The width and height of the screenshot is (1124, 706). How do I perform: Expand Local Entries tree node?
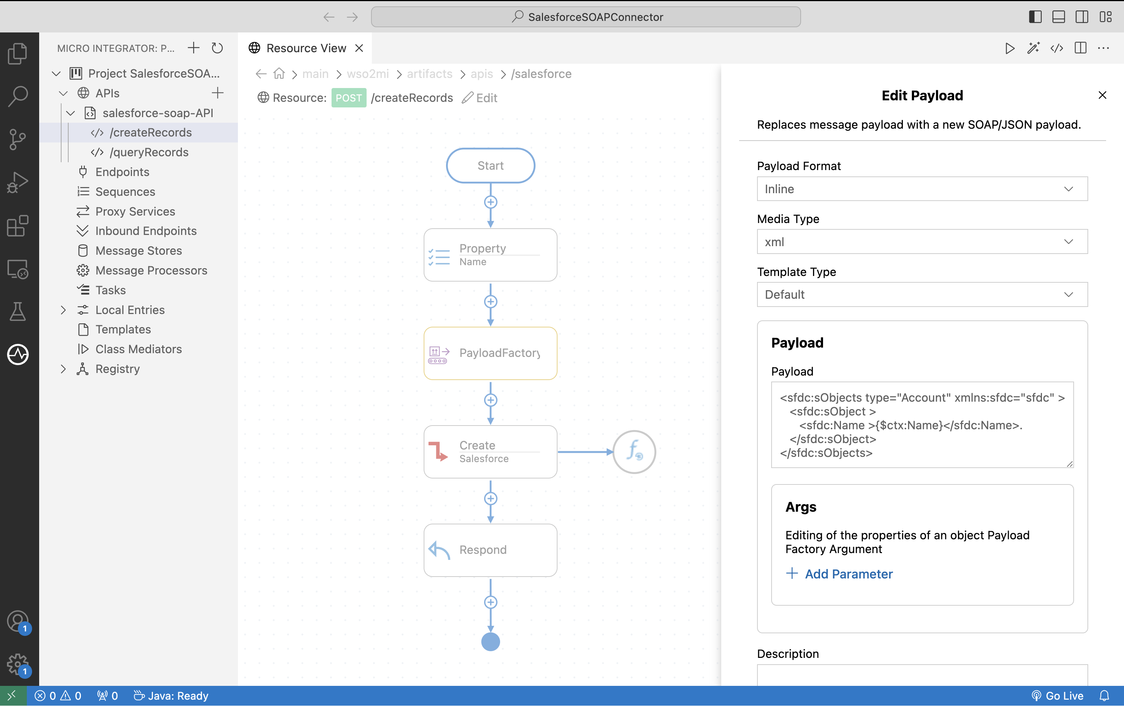point(63,310)
